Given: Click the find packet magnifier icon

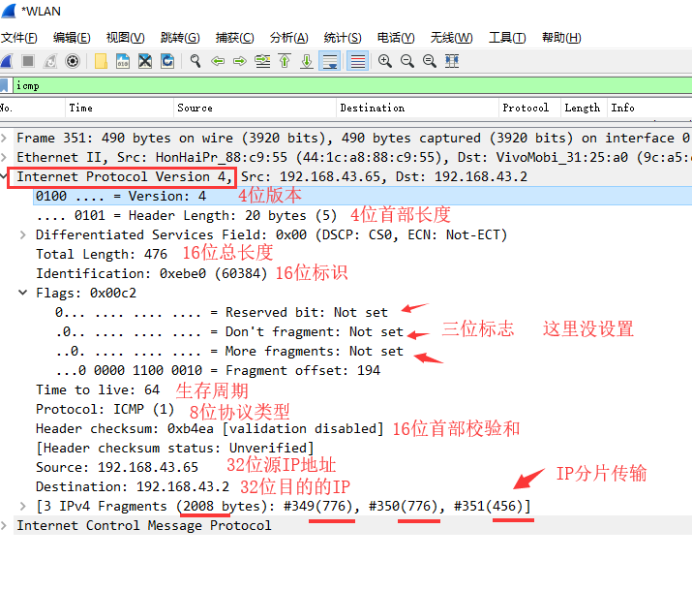Looking at the screenshot, I should [x=195, y=61].
